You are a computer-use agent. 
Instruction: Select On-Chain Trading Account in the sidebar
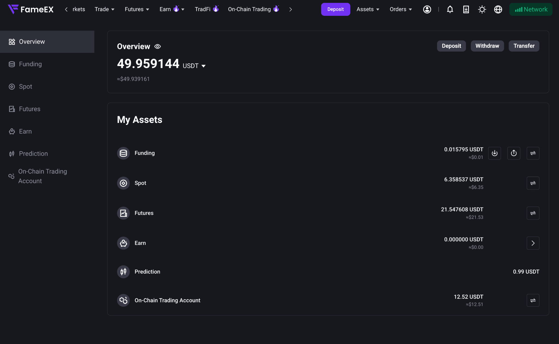tap(47, 176)
